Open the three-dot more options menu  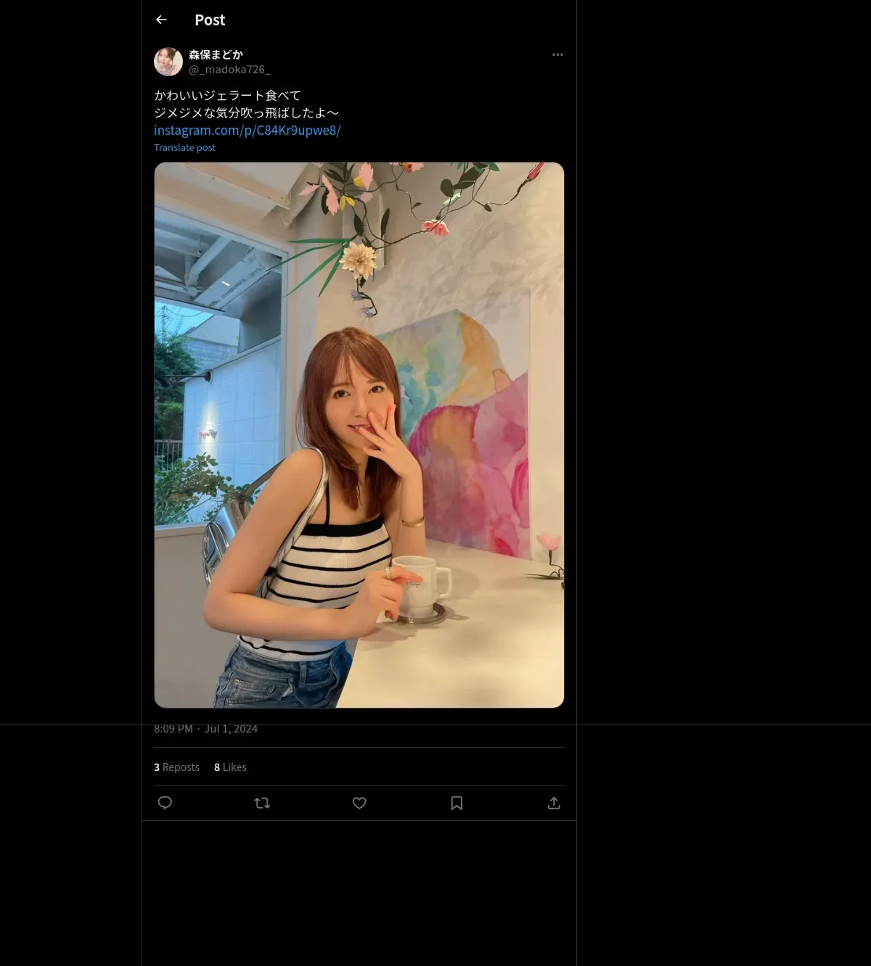(x=557, y=54)
